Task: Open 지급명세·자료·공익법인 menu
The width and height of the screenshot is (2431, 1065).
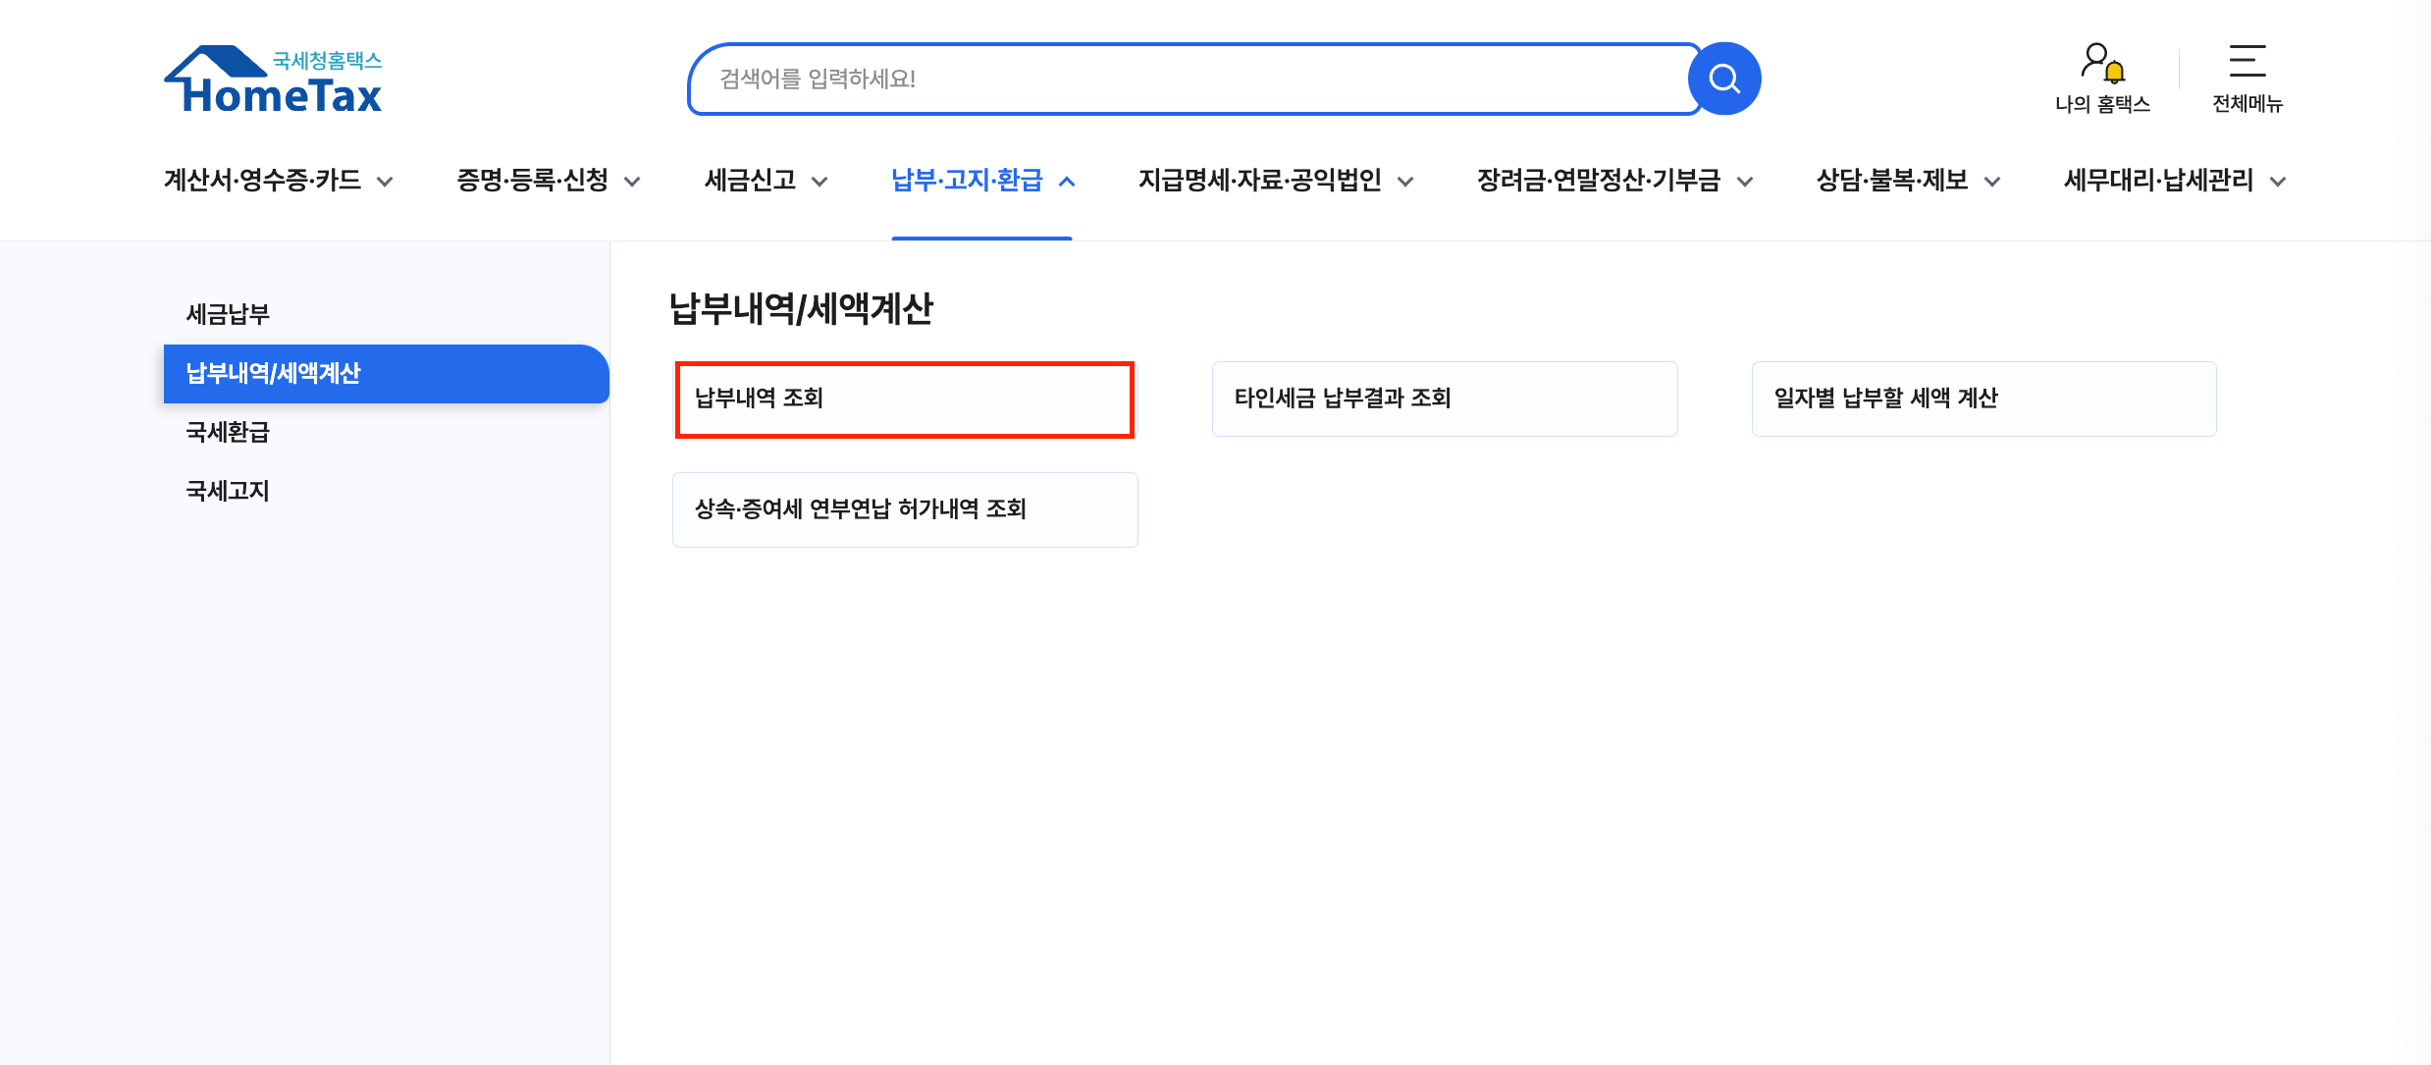Action: coord(1259,181)
